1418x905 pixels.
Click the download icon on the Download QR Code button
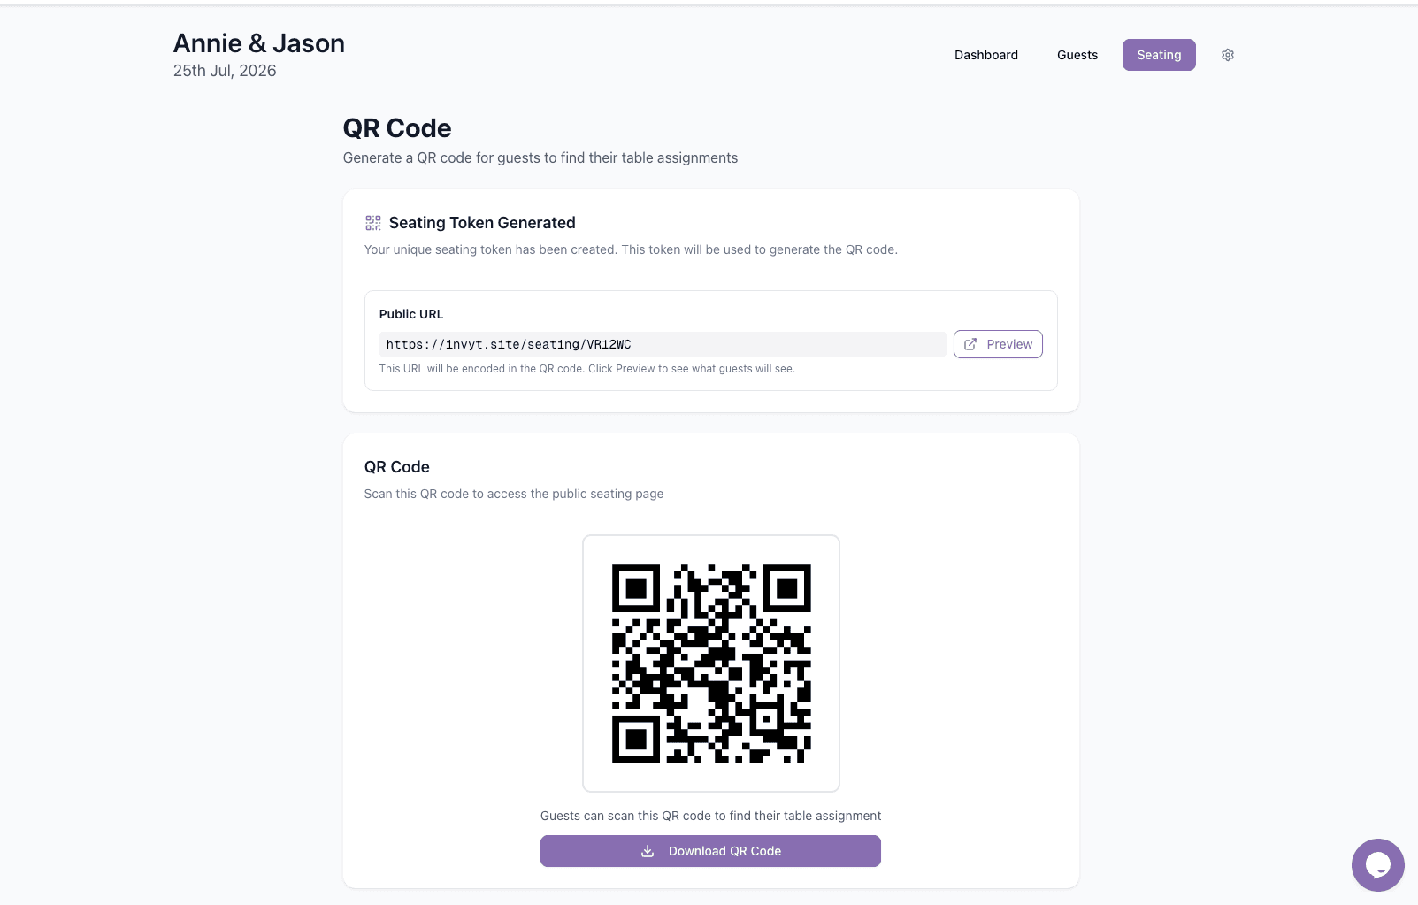tap(647, 850)
